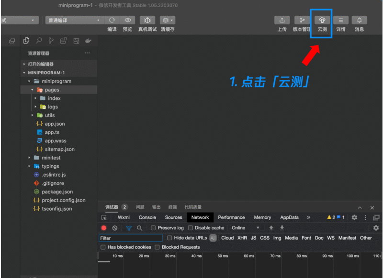Screen dimensions: 383x278
Task: Open the messages bell icon
Action: (360, 20)
